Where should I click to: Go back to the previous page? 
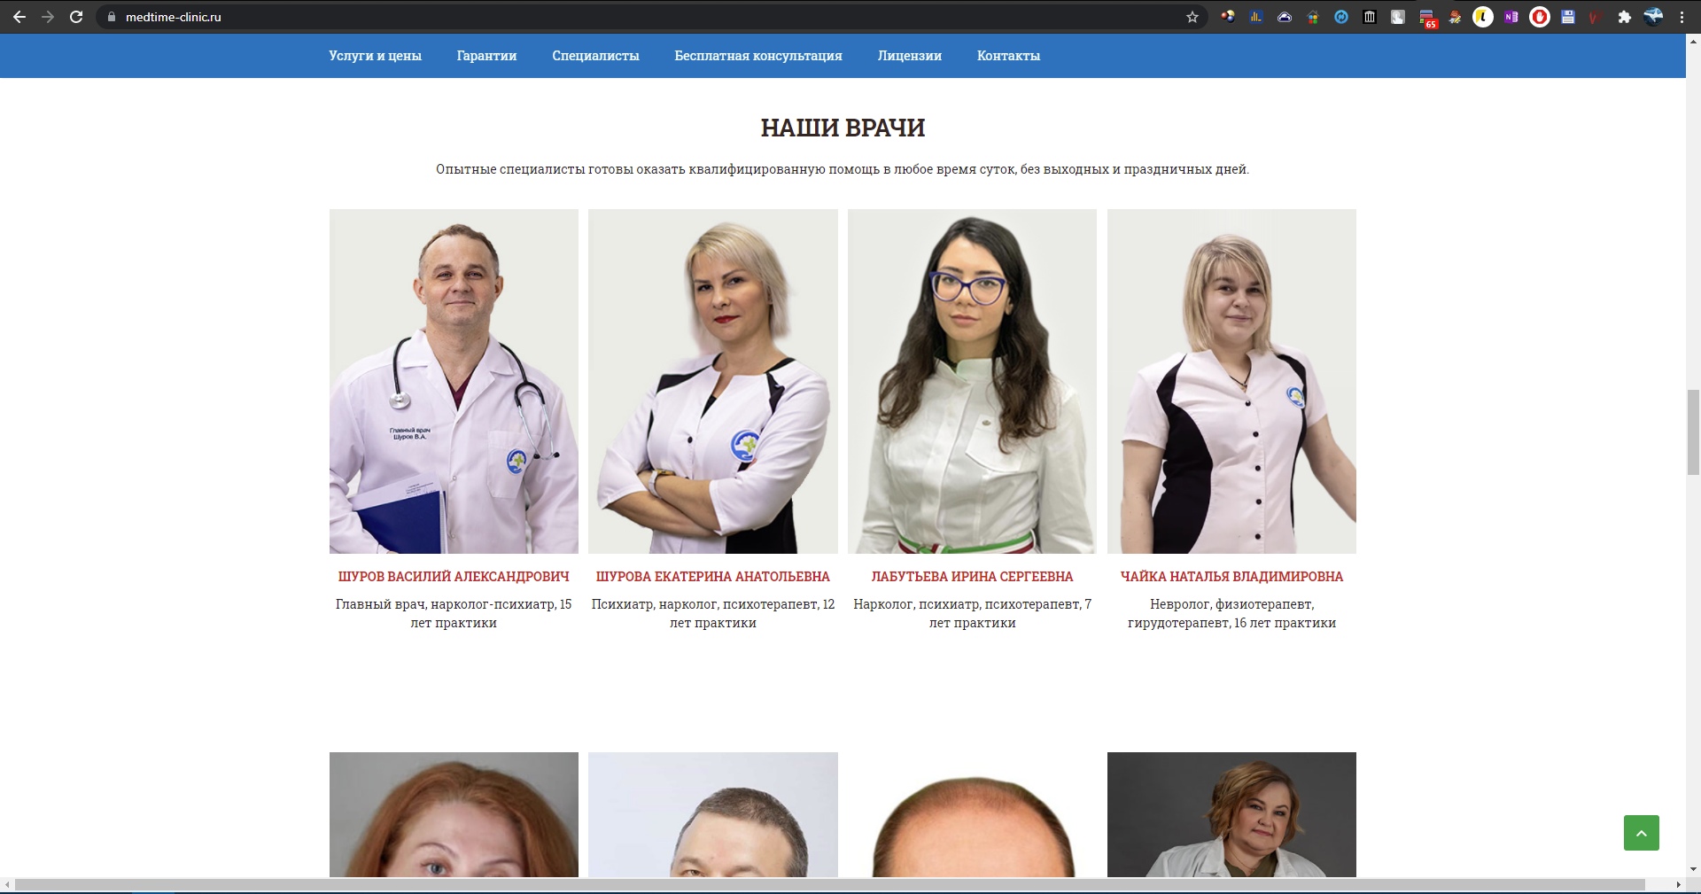coord(19,17)
